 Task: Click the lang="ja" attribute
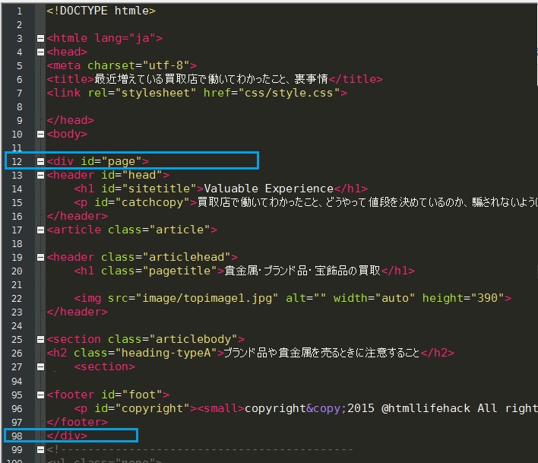tap(125, 38)
